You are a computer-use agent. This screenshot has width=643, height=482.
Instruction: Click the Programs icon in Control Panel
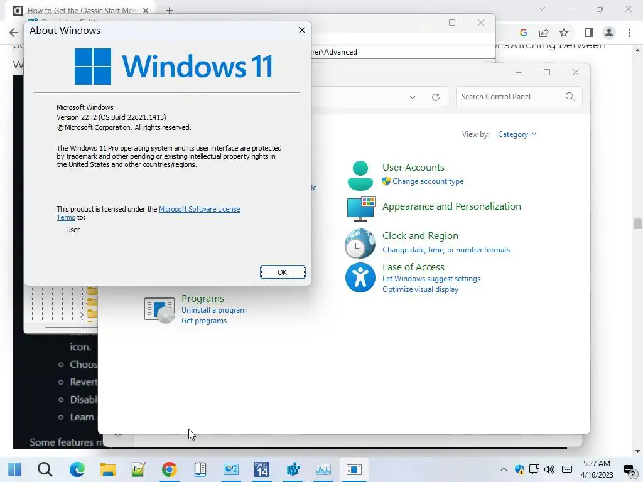159,310
